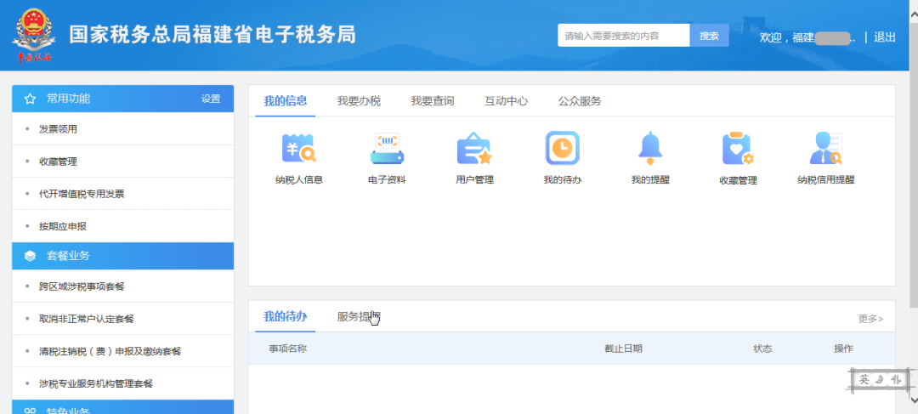Open 代开增值税专用发票
918x414 pixels.
coord(82,194)
